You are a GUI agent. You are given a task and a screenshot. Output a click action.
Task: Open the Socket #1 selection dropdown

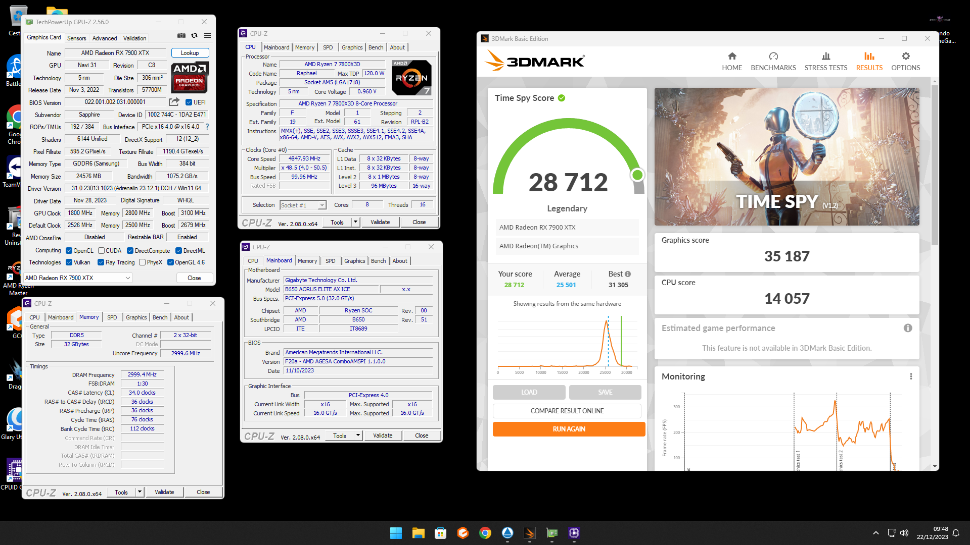point(303,205)
